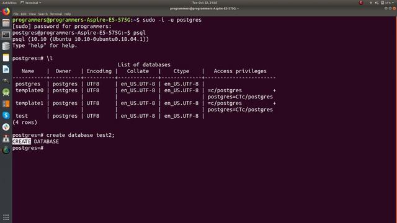Open the Search menu
Screen dimensions: 397x223
(43, 14)
